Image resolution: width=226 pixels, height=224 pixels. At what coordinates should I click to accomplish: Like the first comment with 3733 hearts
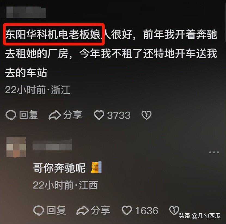tap(99, 115)
